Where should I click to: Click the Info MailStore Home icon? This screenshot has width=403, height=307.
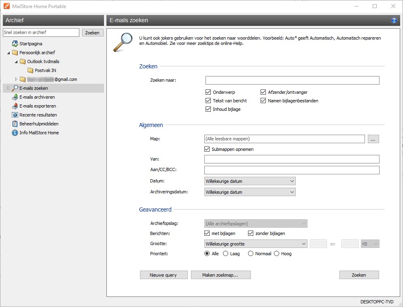(x=15, y=133)
